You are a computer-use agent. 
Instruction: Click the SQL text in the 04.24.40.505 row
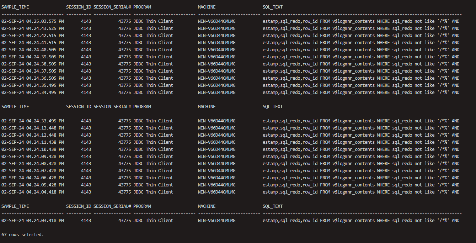tap(361, 50)
